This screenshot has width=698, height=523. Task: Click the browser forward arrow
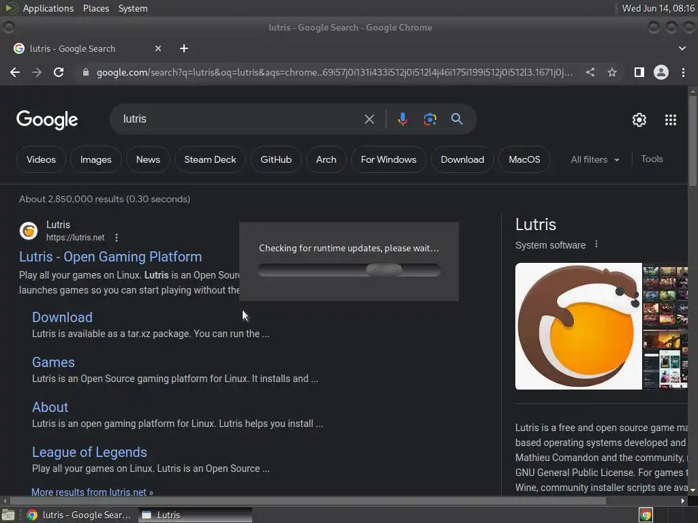coord(37,72)
